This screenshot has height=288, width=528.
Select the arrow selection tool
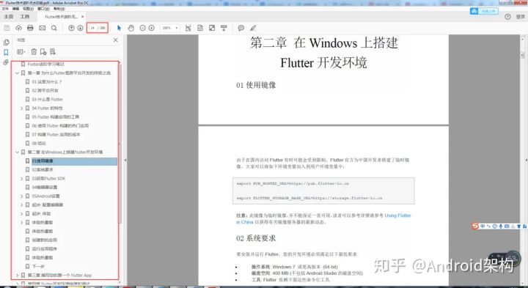[x=119, y=29]
